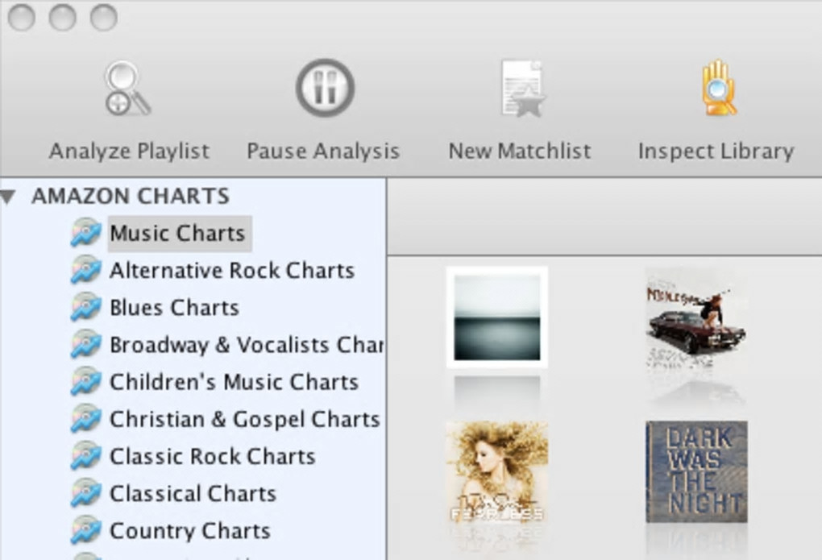This screenshot has width=822, height=560.
Task: Click the window zoom button
Action: click(103, 17)
